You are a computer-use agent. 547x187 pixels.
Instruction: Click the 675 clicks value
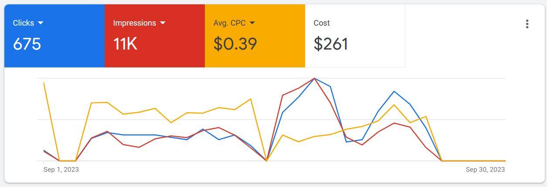[x=27, y=44]
